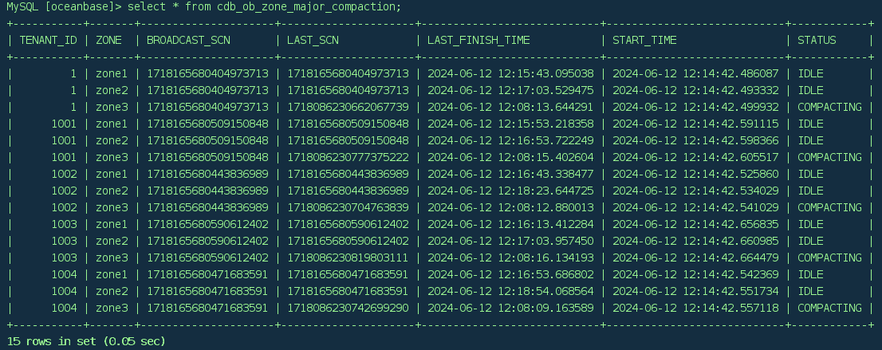Click the ZONE column header

pos(108,40)
